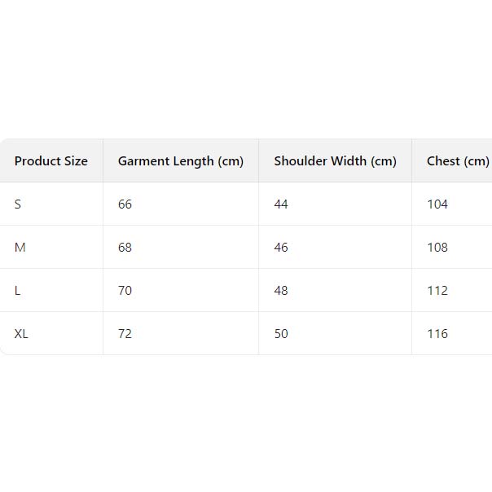Click the size L cell
The image size is (492, 492).
[18, 291]
